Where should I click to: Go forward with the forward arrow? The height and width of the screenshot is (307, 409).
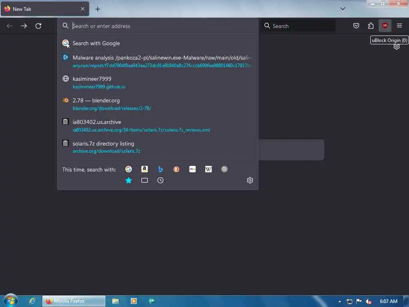pyautogui.click(x=24, y=26)
